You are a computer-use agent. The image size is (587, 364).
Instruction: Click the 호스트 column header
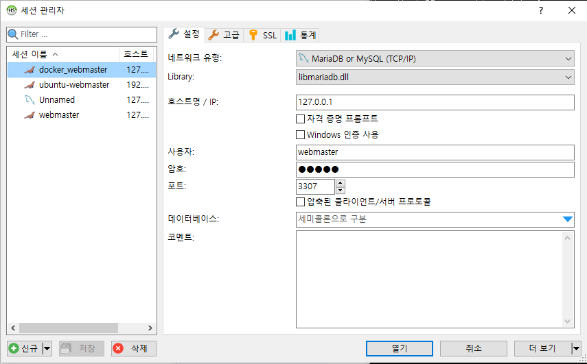pos(136,55)
